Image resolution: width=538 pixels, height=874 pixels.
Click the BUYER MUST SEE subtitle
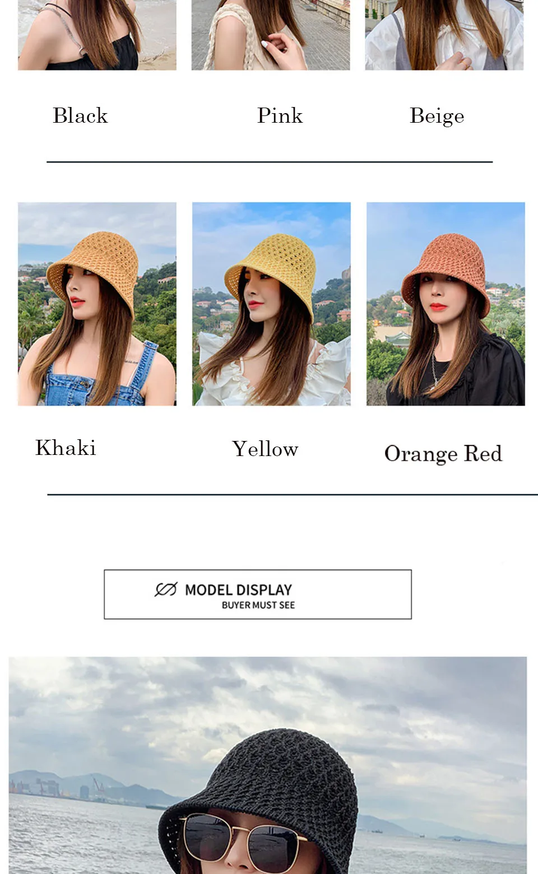[x=258, y=605]
